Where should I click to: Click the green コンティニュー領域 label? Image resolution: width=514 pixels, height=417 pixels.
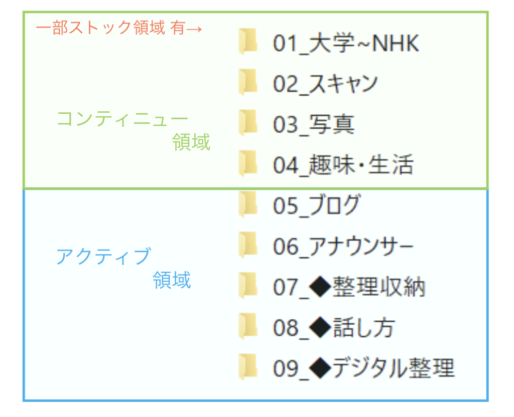134,130
